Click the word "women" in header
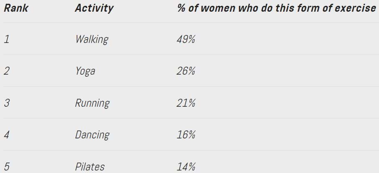This screenshot has width=379, height=173. 218,8
